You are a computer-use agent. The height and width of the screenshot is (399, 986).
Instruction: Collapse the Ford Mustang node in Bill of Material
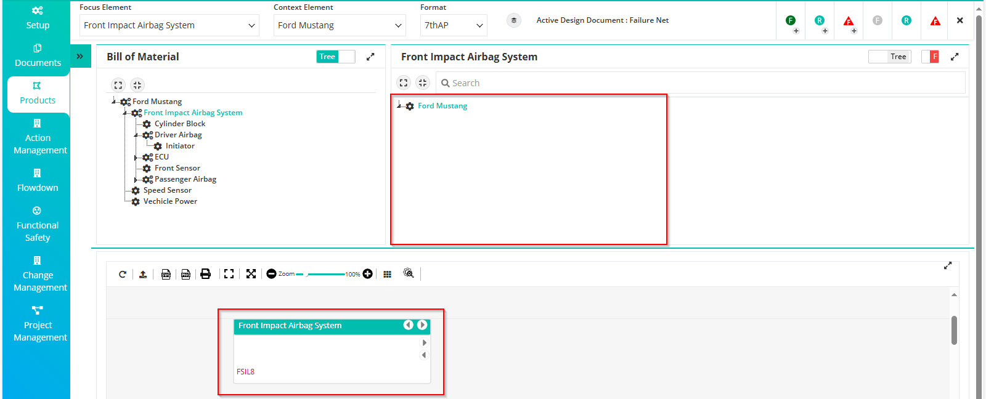click(x=114, y=102)
